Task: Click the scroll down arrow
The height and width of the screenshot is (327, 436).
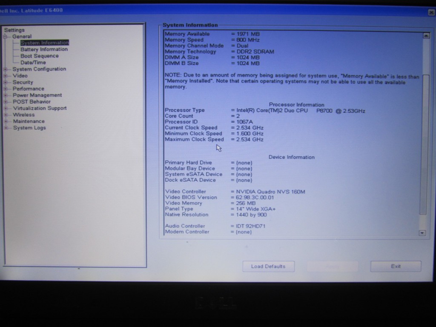Action: [x=422, y=233]
